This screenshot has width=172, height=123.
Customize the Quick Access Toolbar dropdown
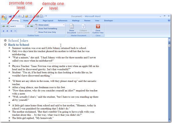tap(46, 16)
